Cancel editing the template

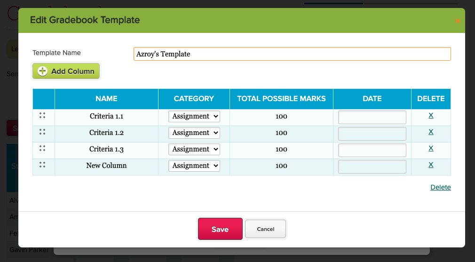pos(265,229)
